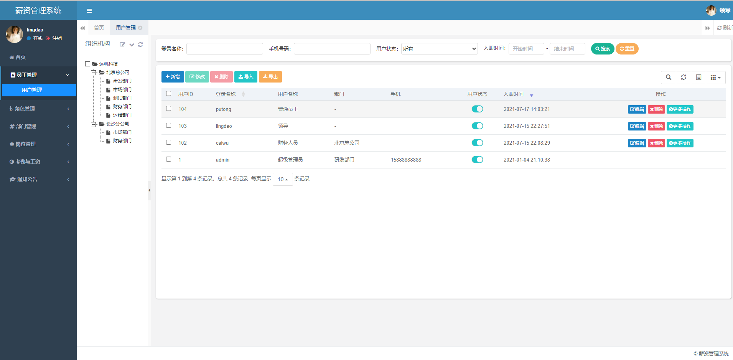Viewport: 733px width, 360px height.
Task: Click the 修改 modify button
Action: pos(197,77)
